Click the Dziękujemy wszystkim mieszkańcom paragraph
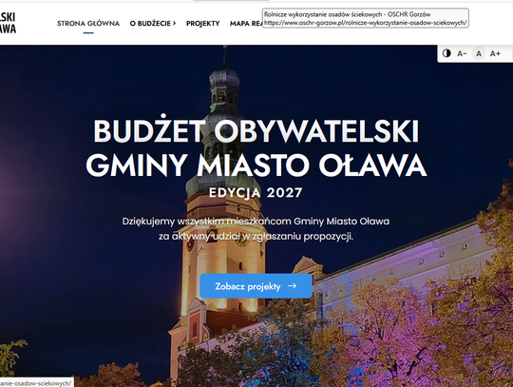This screenshot has height=387, width=513. 256,228
